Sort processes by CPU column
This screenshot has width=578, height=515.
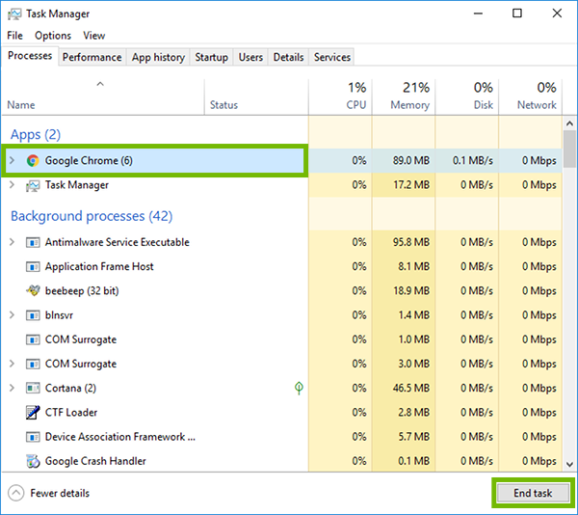(x=341, y=96)
